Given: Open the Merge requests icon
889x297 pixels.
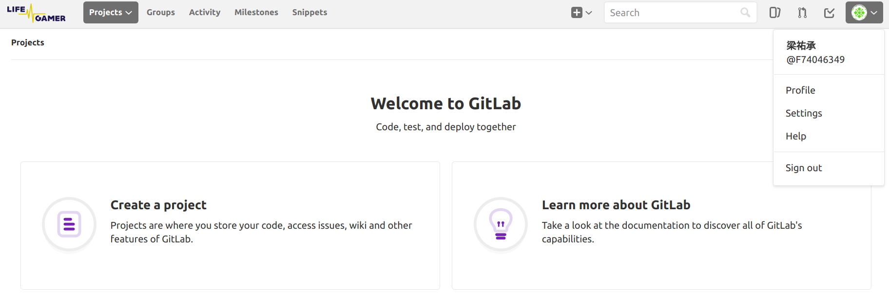Looking at the screenshot, I should click(x=802, y=13).
